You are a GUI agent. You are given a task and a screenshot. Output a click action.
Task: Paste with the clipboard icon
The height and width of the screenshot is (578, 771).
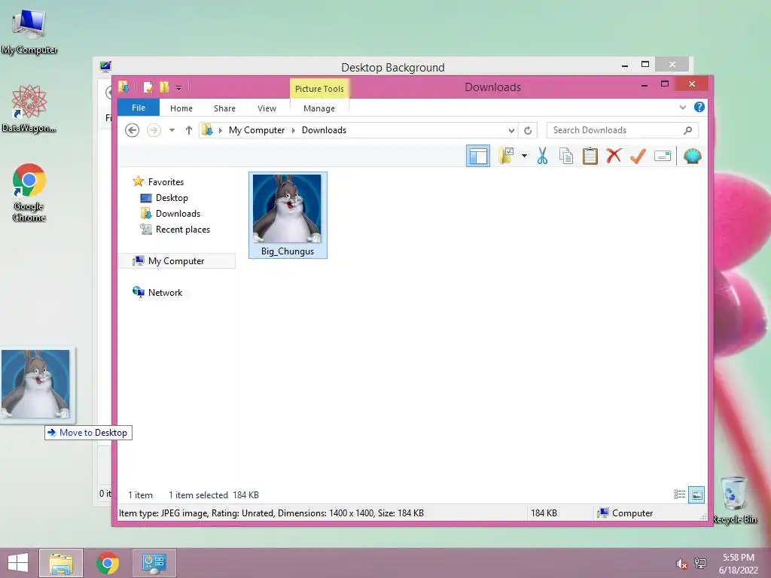(x=590, y=157)
